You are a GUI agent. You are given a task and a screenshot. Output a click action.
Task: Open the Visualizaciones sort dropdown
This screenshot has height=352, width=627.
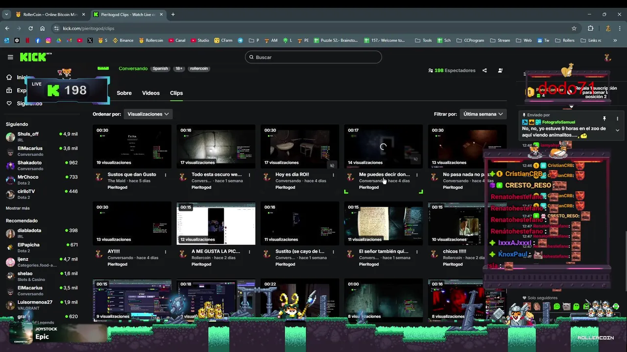(148, 114)
